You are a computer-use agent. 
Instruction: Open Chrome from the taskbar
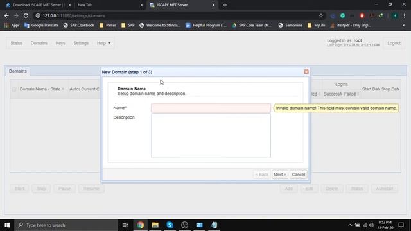tap(140, 225)
